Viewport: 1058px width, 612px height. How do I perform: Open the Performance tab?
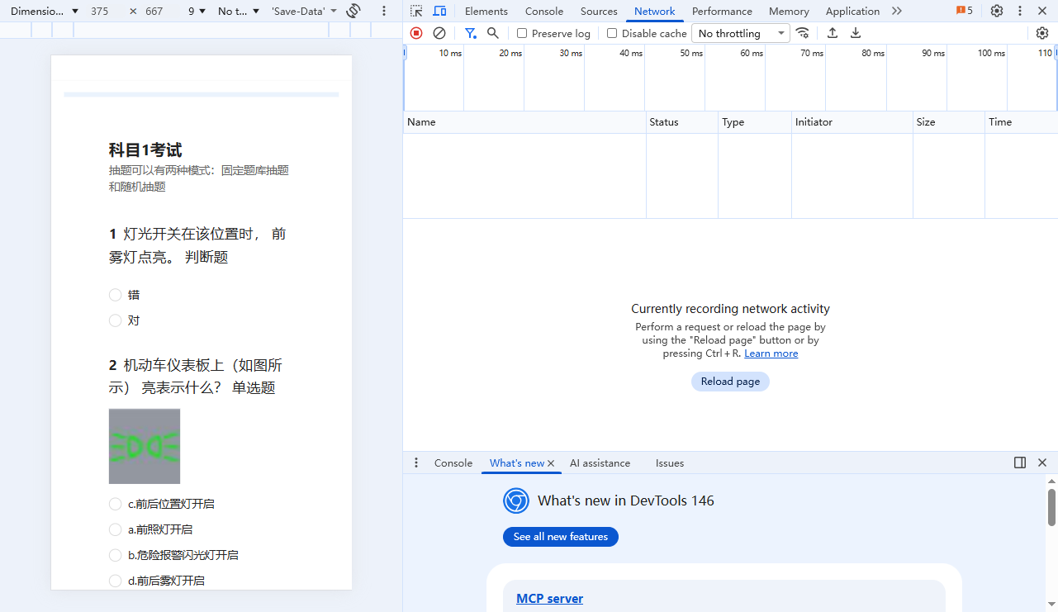click(x=721, y=11)
